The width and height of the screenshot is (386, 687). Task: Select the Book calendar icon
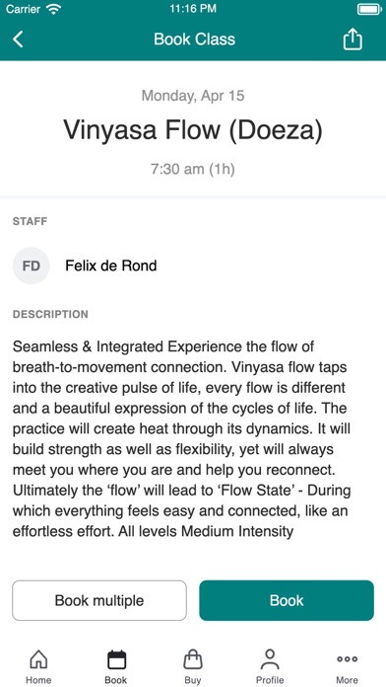pyautogui.click(x=116, y=659)
